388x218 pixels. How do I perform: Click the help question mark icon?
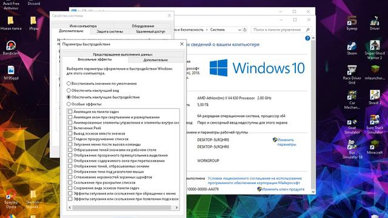(x=307, y=38)
